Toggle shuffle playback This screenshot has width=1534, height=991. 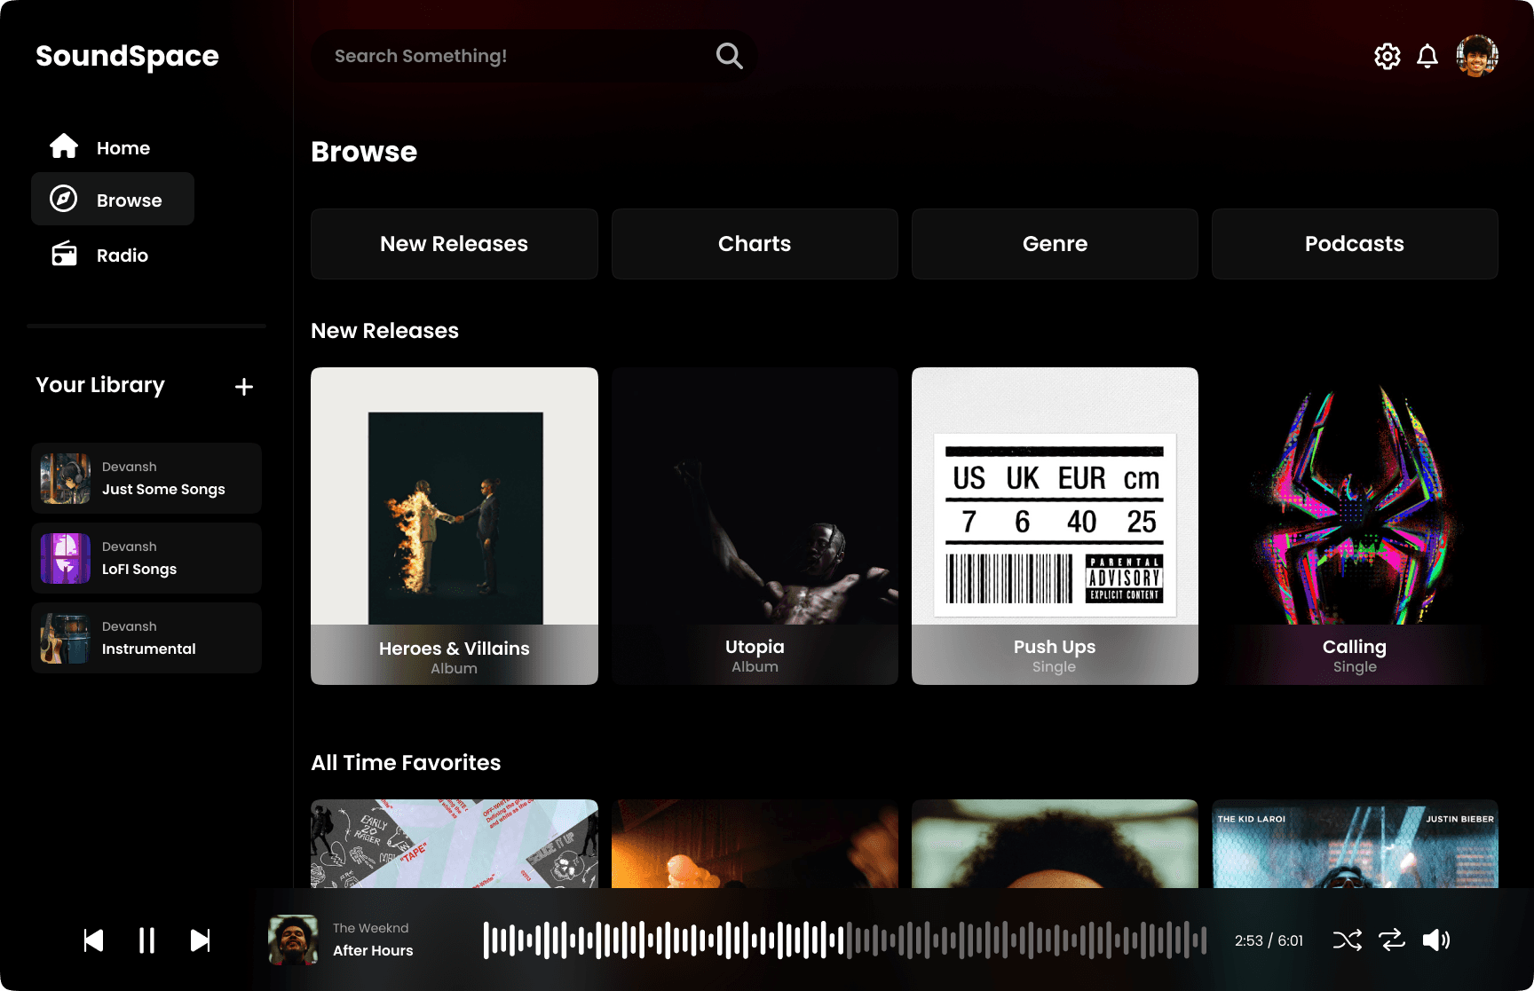pos(1347,940)
